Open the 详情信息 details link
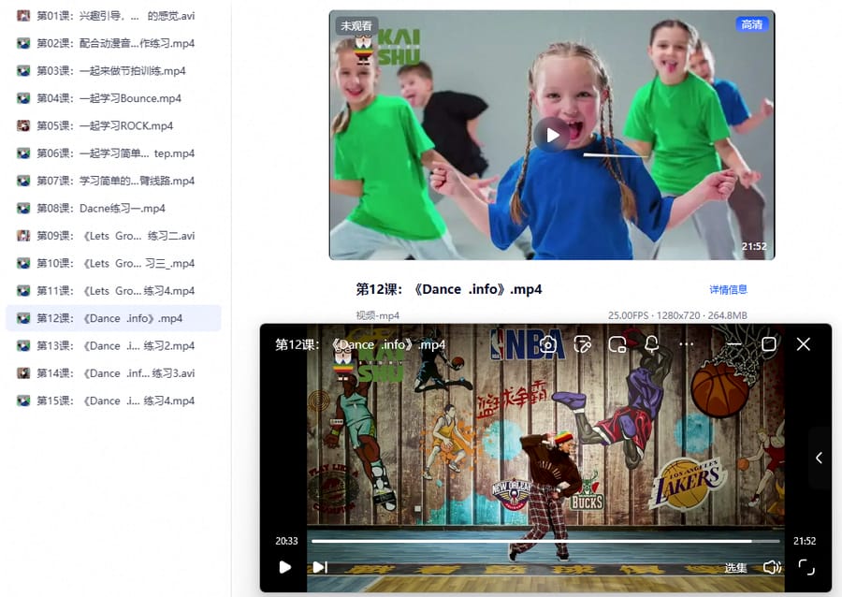Screen dimensions: 842x597 (x=728, y=289)
